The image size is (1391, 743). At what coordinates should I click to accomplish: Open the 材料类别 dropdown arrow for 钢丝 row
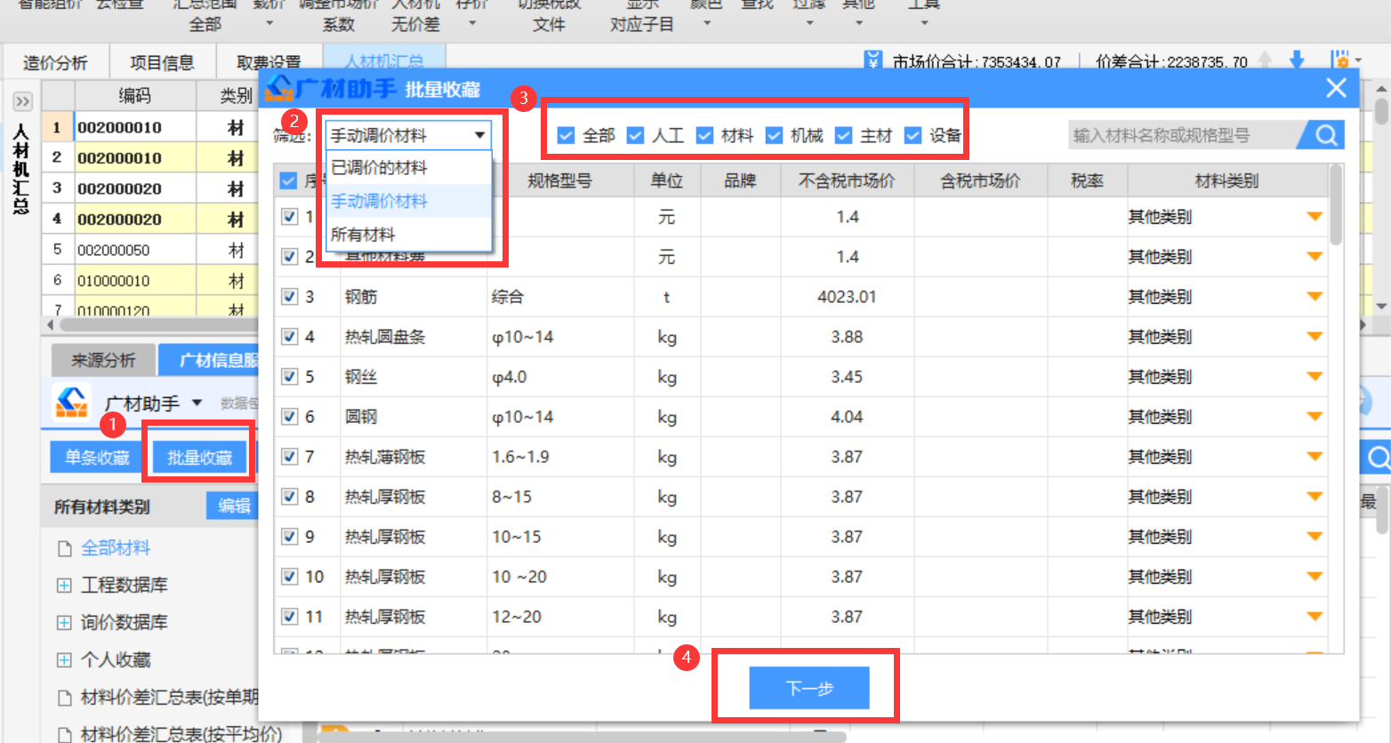[1315, 377]
